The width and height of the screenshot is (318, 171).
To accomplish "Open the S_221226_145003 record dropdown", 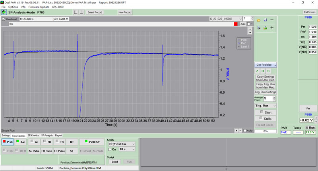I will tap(240, 19).
